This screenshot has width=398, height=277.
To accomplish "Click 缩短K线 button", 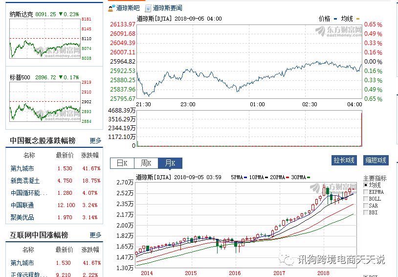I will [376, 160].
